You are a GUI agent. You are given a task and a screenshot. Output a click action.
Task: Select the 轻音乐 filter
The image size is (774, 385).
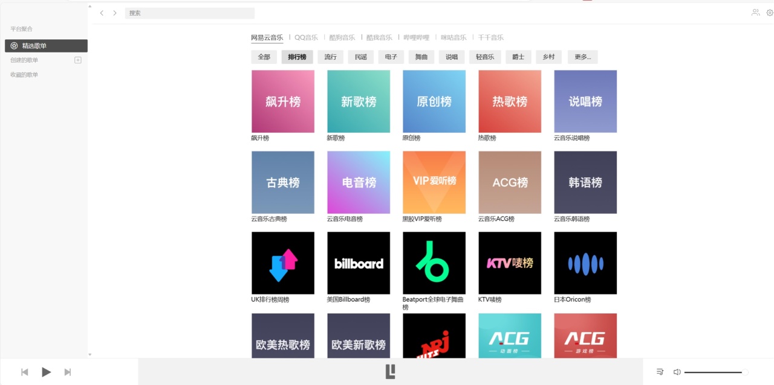[x=485, y=57]
